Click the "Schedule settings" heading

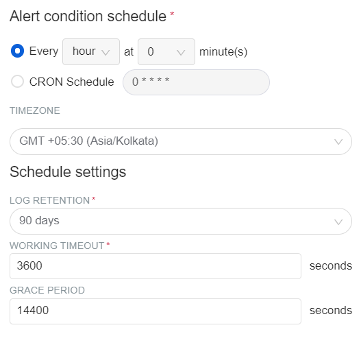click(x=68, y=172)
